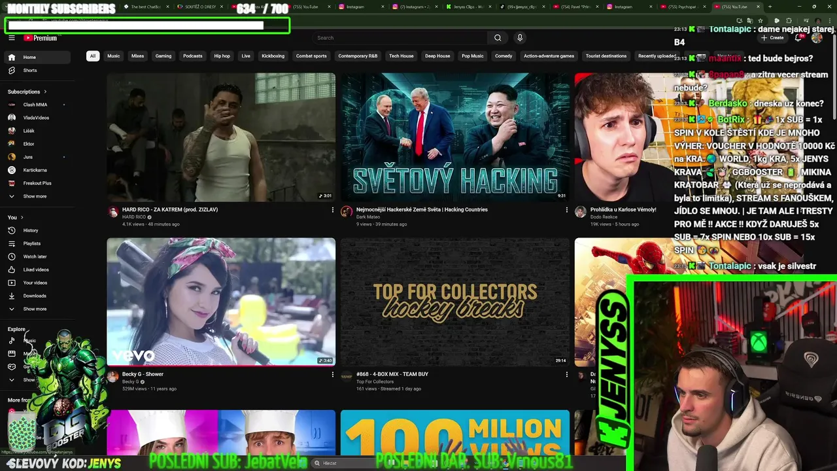Select the Tourist destinations filter chip
Screen dimensions: 837x471
pos(606,56)
